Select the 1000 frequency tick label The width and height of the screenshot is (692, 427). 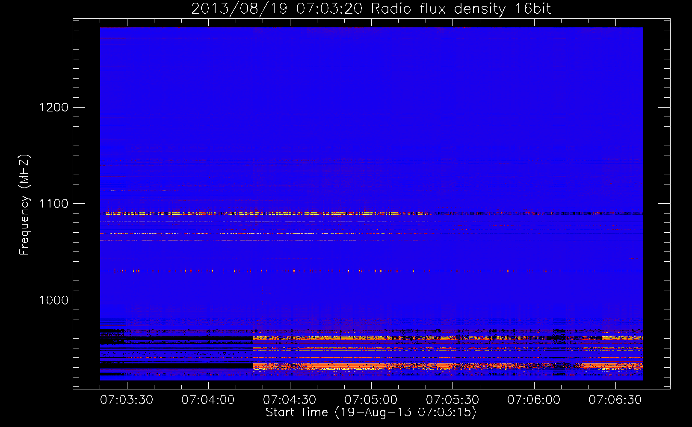pos(54,300)
